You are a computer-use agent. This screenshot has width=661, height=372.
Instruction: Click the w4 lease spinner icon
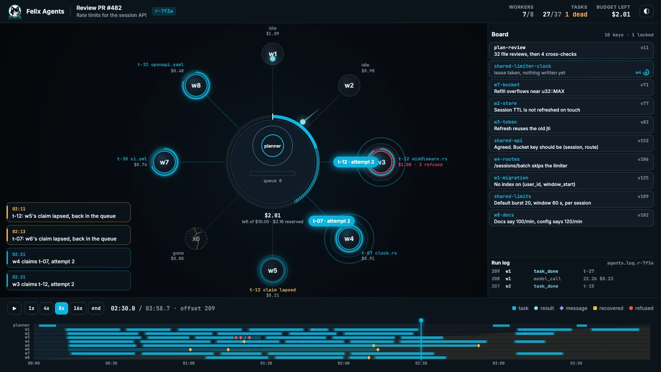(647, 72)
